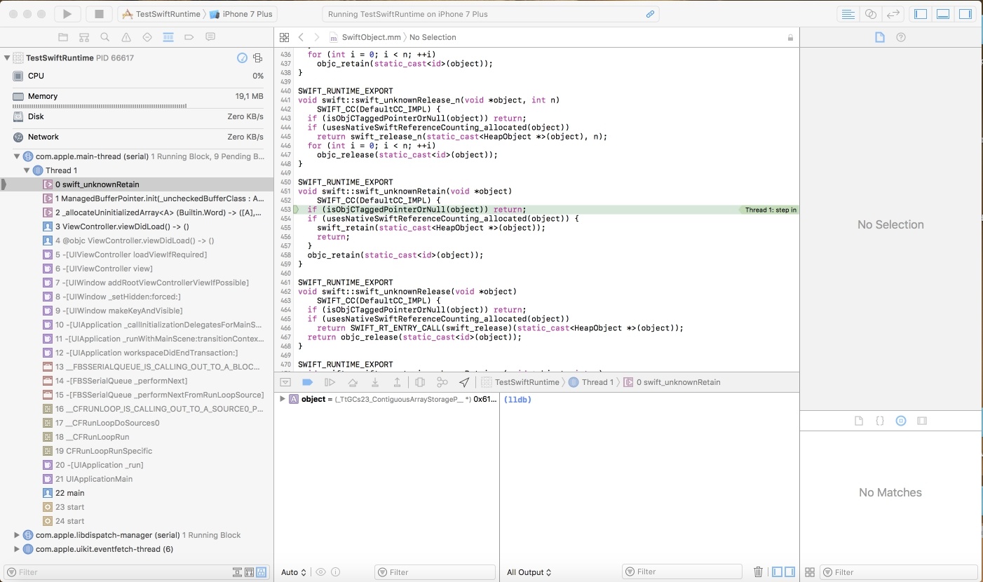Toggle the right utilities panel
983x582 pixels.
[x=965, y=14]
